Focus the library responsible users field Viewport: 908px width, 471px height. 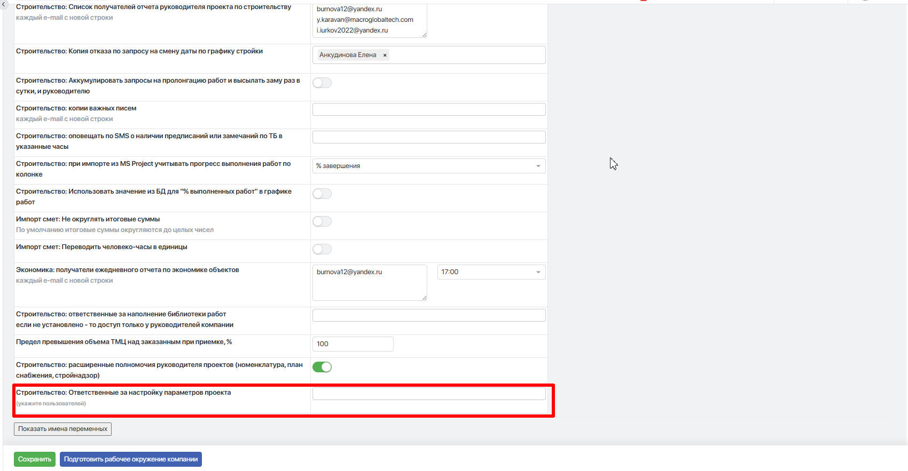pyautogui.click(x=429, y=315)
